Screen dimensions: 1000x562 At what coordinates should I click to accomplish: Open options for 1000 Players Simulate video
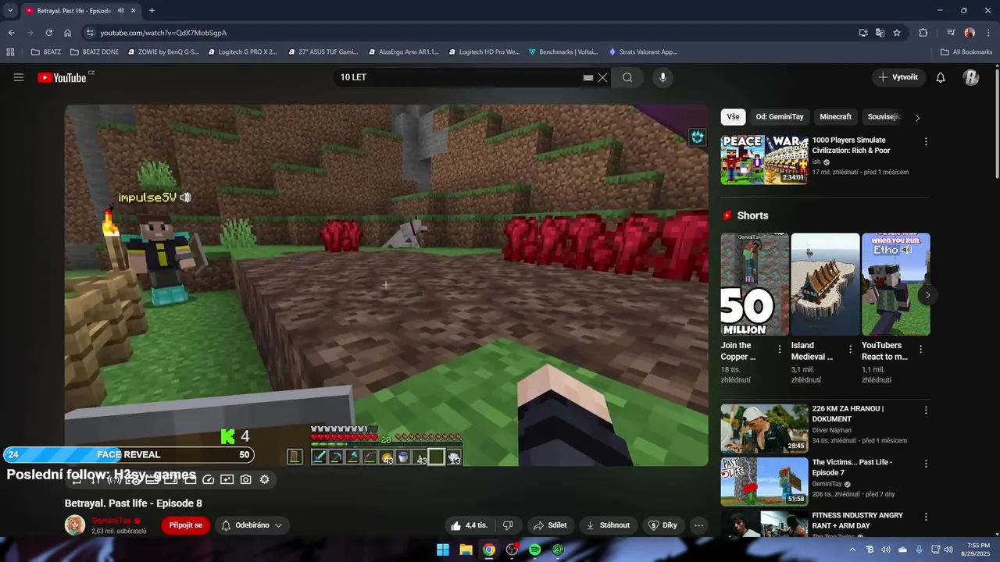926,142
